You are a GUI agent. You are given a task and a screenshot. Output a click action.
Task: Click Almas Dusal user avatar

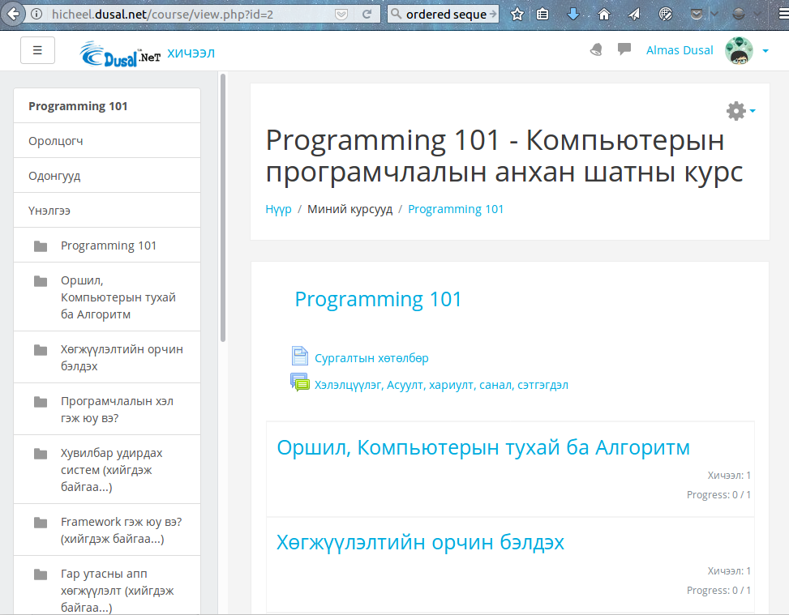(x=739, y=50)
